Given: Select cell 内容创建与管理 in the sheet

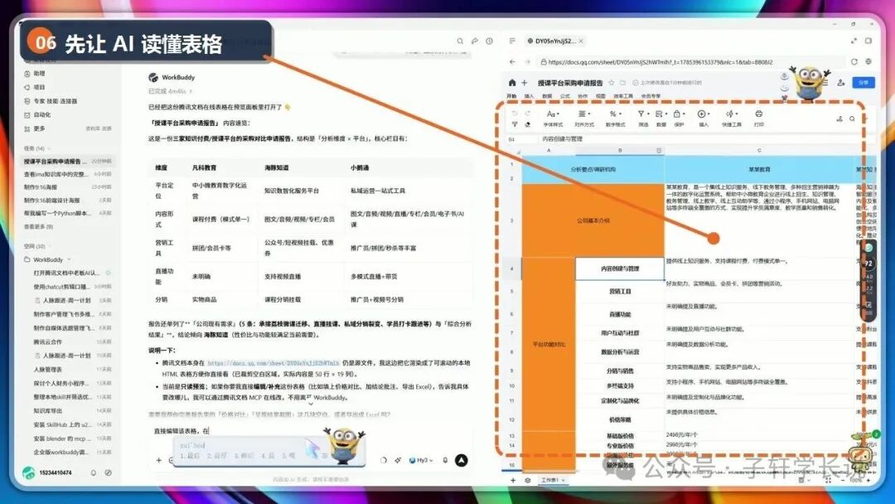Looking at the screenshot, I should pyautogui.click(x=620, y=269).
